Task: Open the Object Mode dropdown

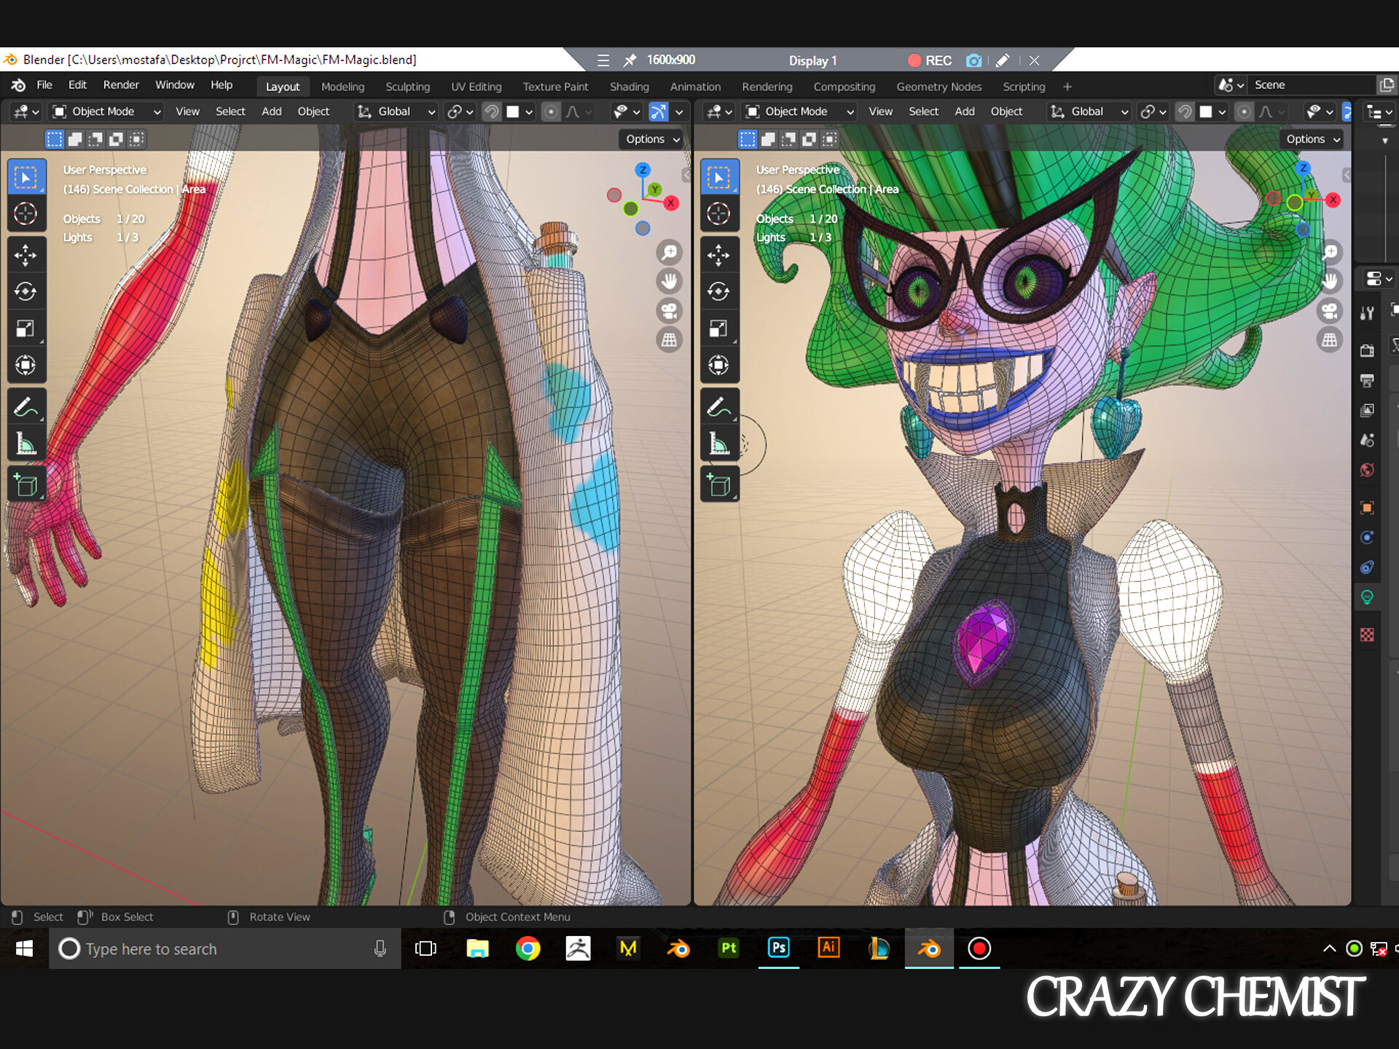Action: (x=106, y=111)
